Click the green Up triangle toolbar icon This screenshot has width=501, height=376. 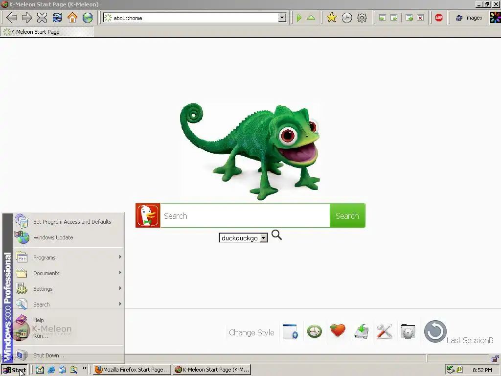(x=311, y=18)
